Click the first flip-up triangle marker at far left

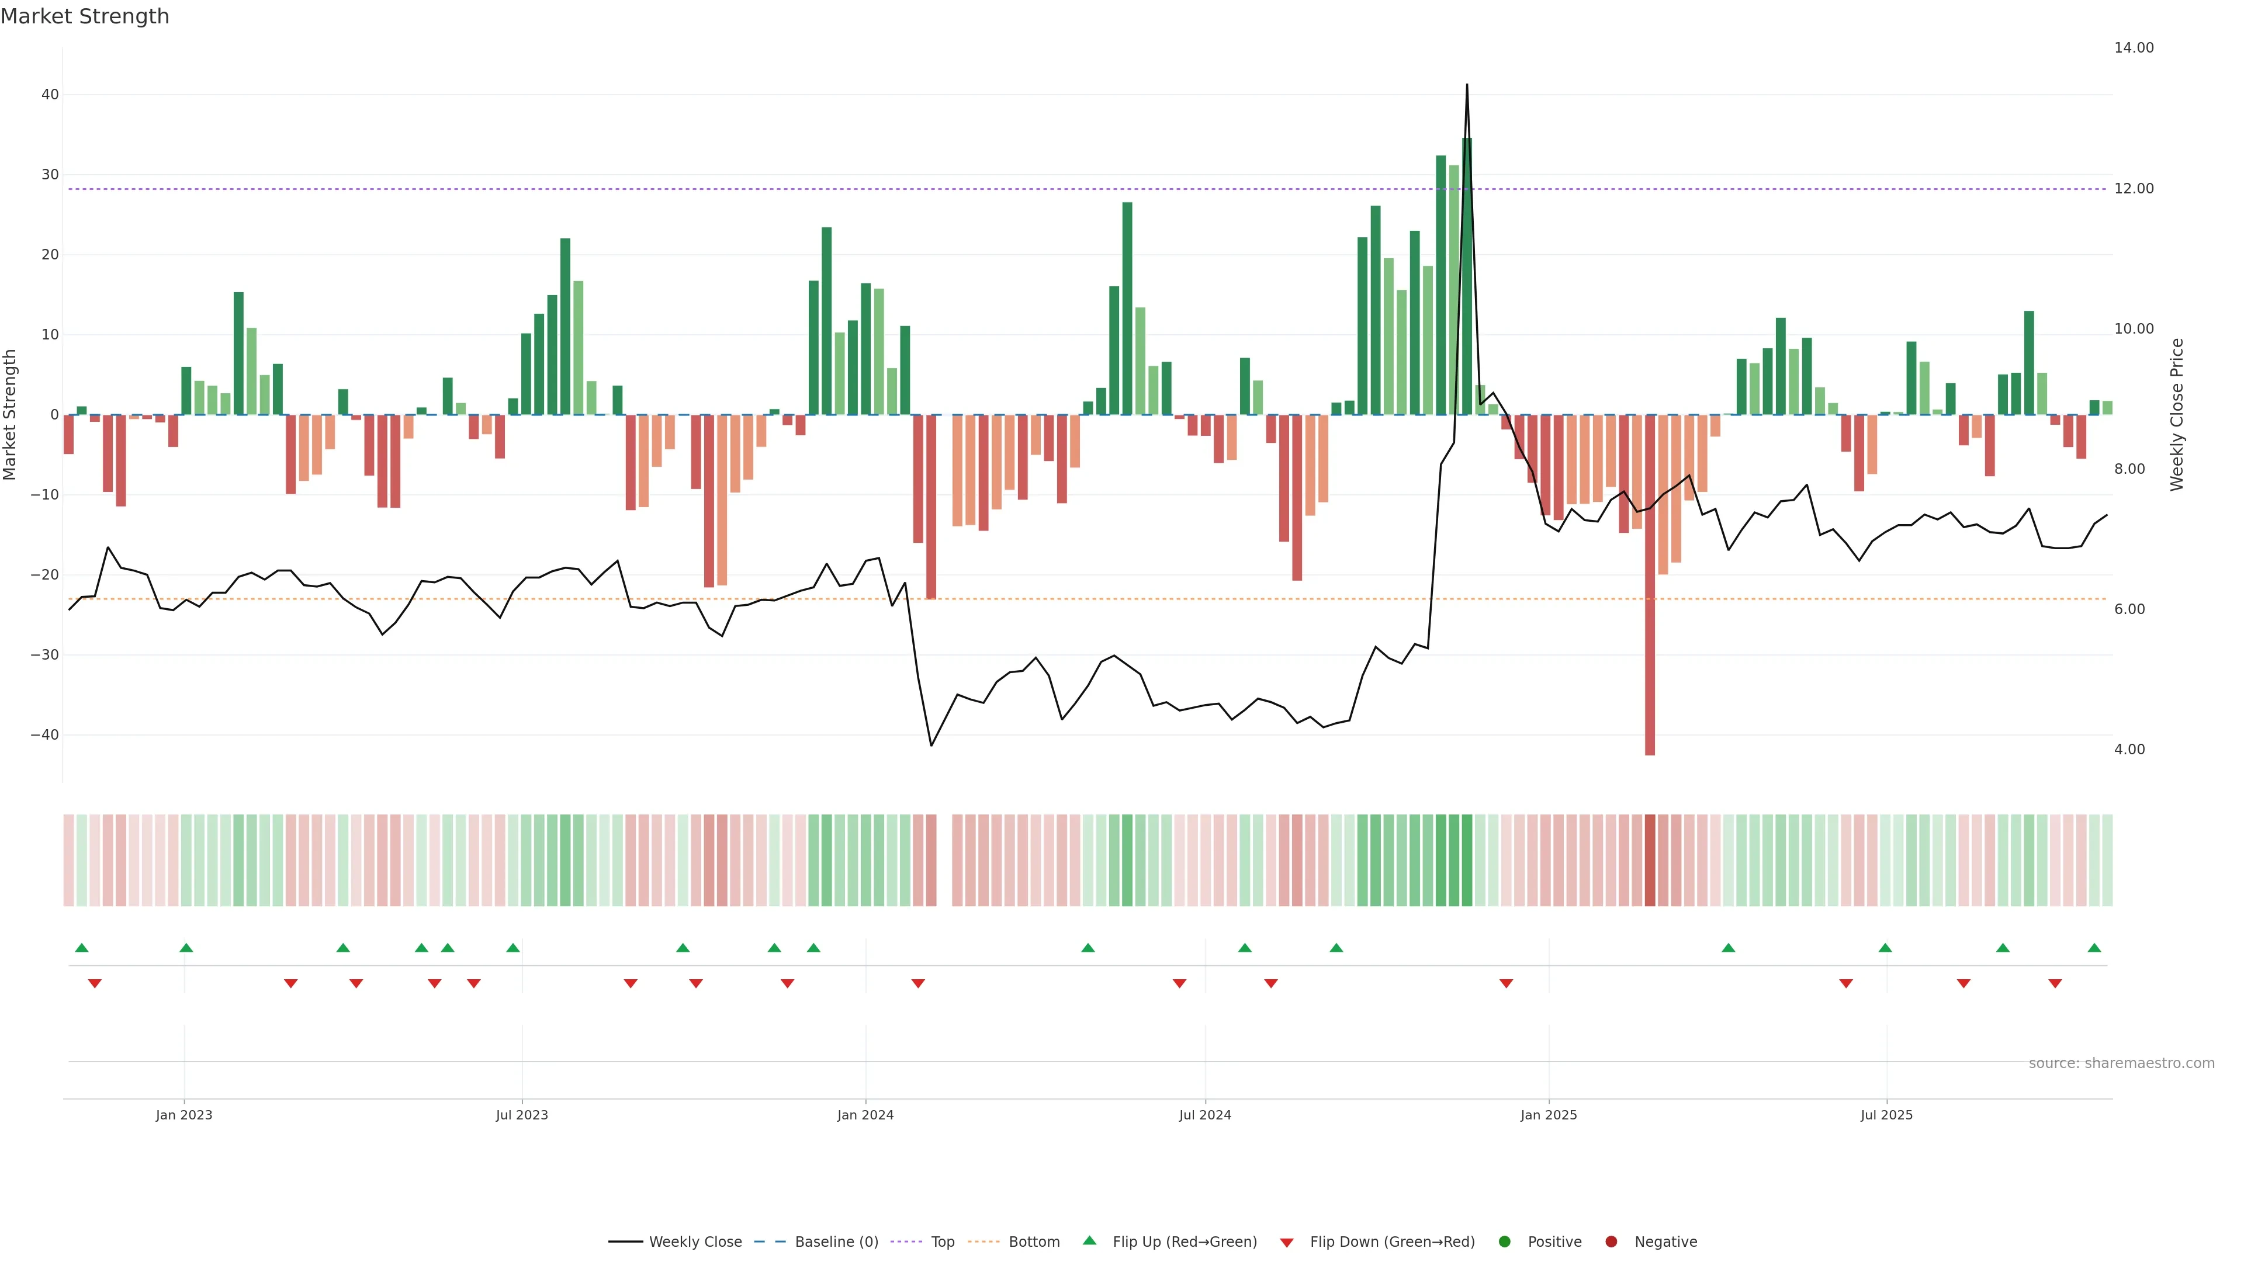click(82, 948)
